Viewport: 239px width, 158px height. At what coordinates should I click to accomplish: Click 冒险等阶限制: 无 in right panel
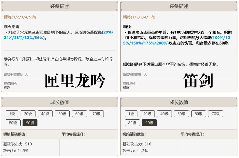click(135, 74)
